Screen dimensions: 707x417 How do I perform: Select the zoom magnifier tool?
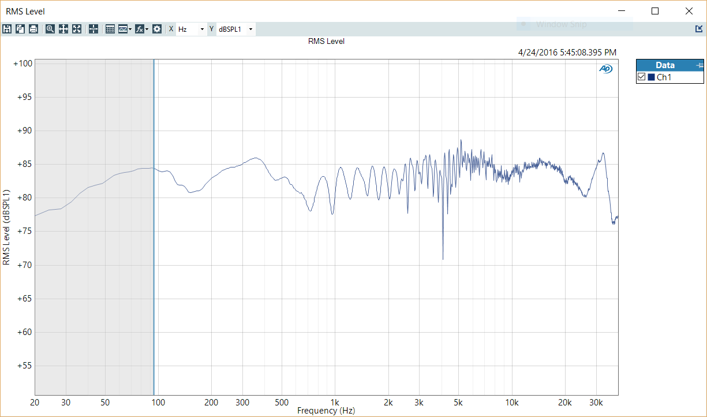50,29
